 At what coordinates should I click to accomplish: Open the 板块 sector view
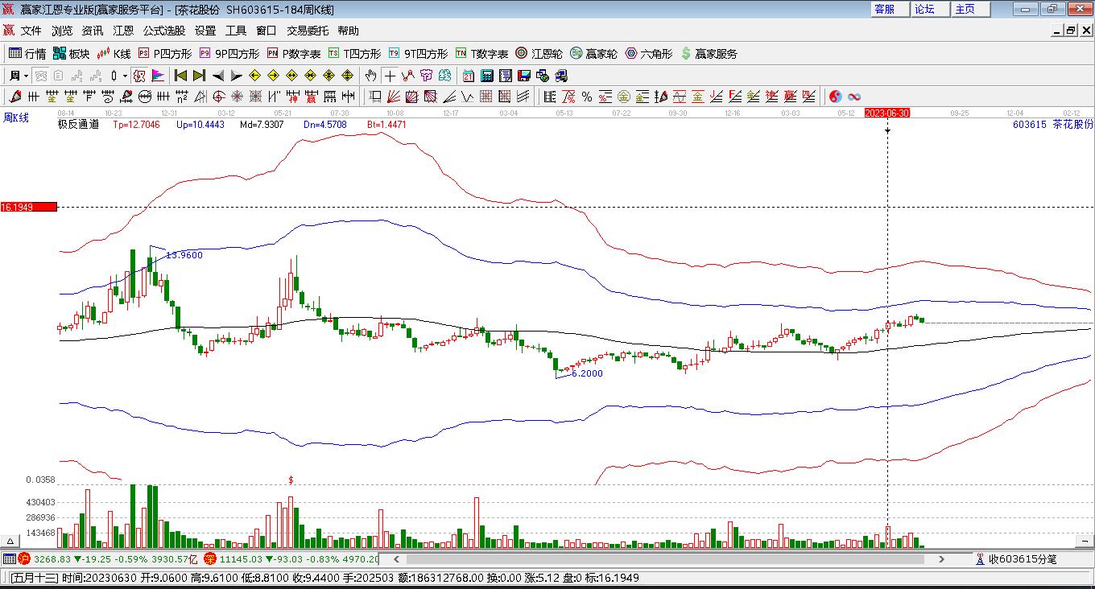pos(71,54)
